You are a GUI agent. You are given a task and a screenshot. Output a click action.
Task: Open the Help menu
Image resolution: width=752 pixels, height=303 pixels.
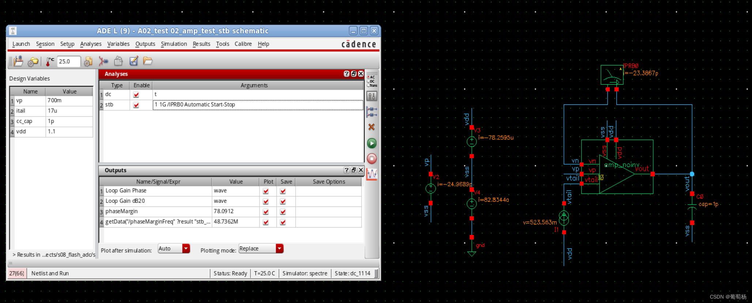[x=263, y=44]
